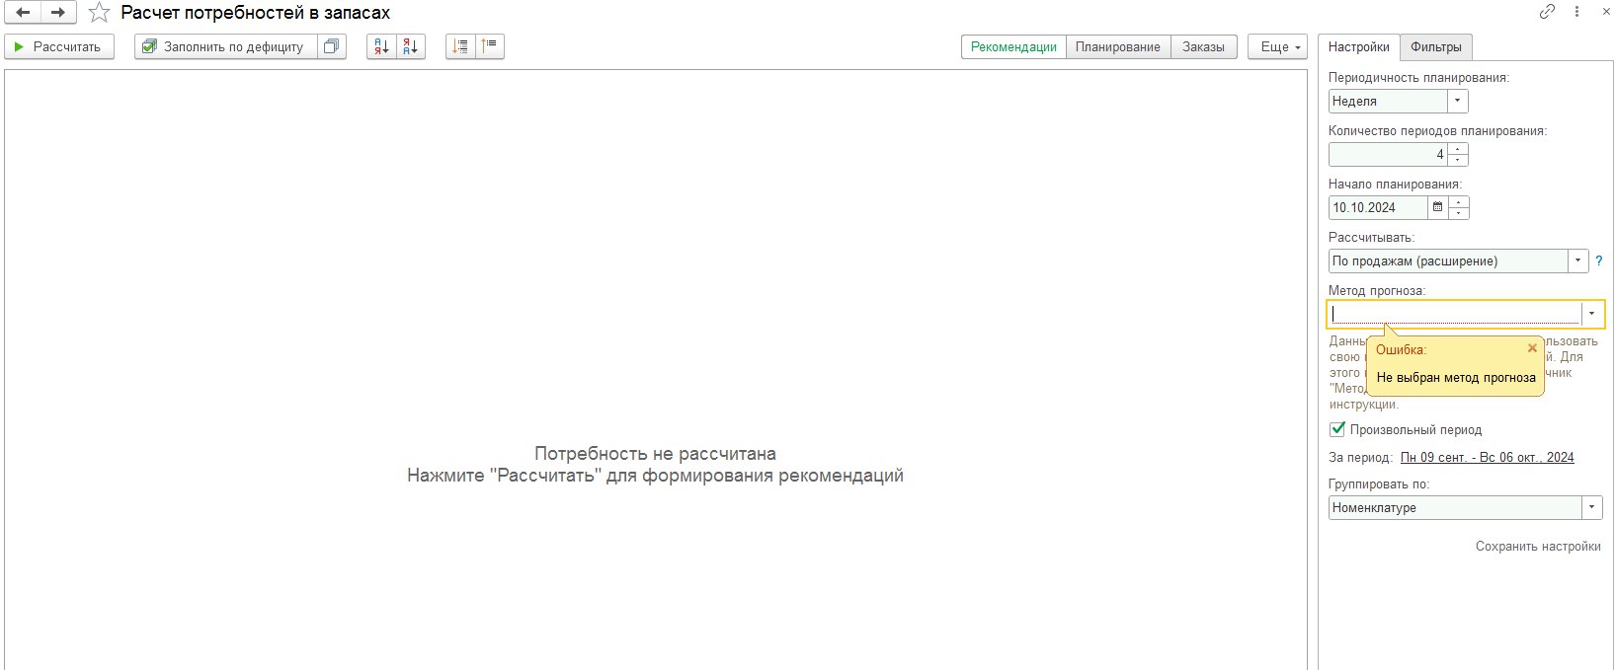Collapse all groups with the up-arrow list icon
This screenshot has height=670, width=1615.
coord(490,46)
